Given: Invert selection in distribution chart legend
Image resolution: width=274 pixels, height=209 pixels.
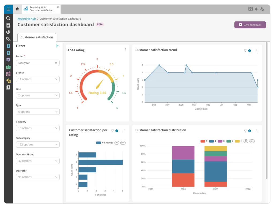Looking at the screenshot, I should (252, 141).
